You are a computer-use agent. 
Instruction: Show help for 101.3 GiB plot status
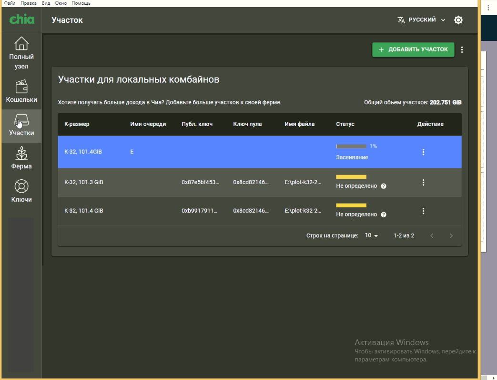384,186
